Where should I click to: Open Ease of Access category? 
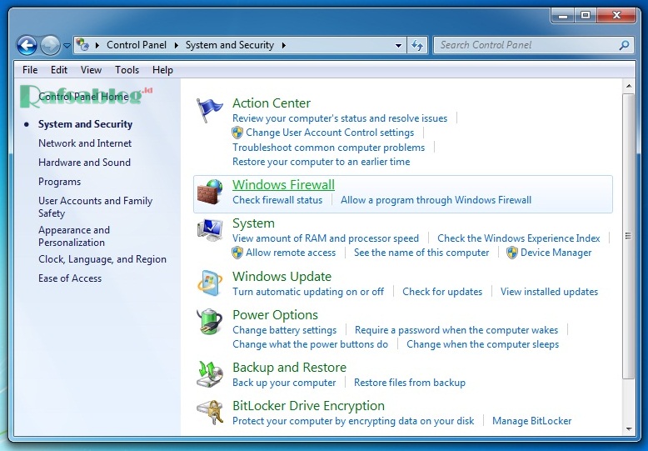point(70,278)
